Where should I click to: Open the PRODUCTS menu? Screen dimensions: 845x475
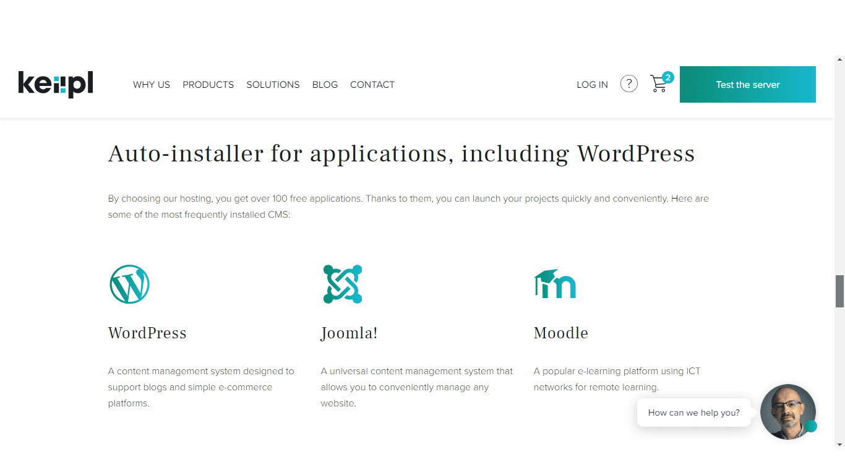click(x=208, y=85)
